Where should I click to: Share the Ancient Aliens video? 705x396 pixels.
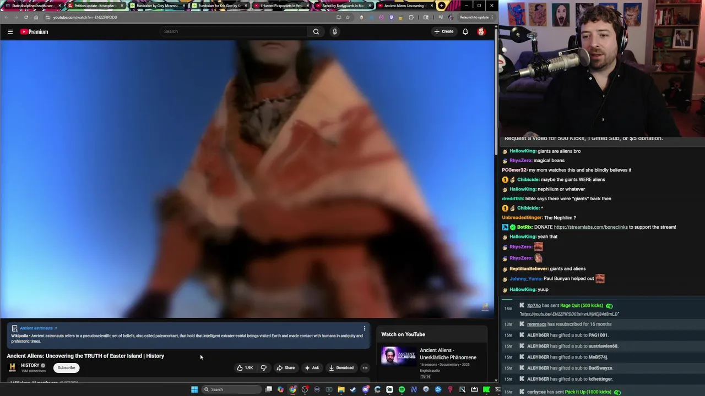(285, 368)
